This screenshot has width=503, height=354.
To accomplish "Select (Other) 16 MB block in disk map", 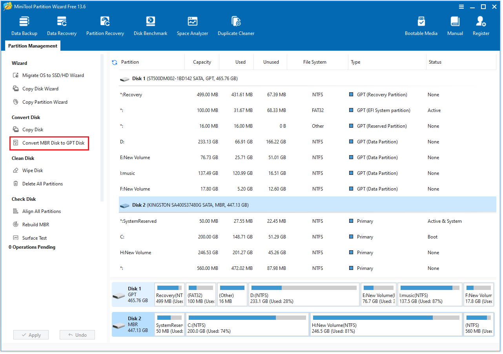I will click(x=232, y=294).
